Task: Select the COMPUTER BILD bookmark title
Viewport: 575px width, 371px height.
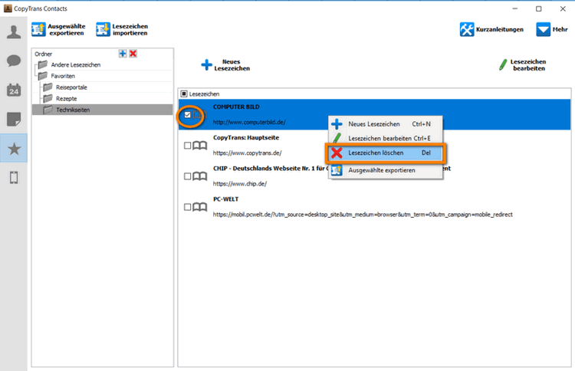Action: [236, 107]
